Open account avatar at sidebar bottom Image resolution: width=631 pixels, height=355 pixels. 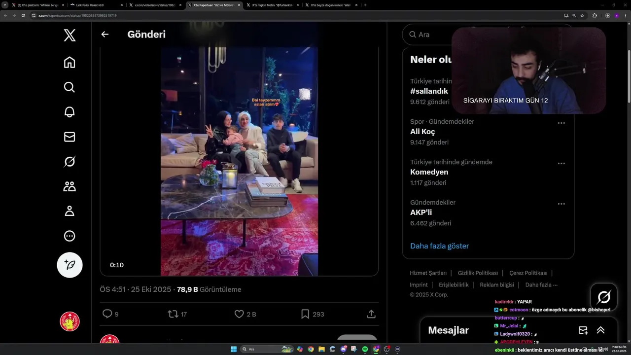pyautogui.click(x=70, y=321)
